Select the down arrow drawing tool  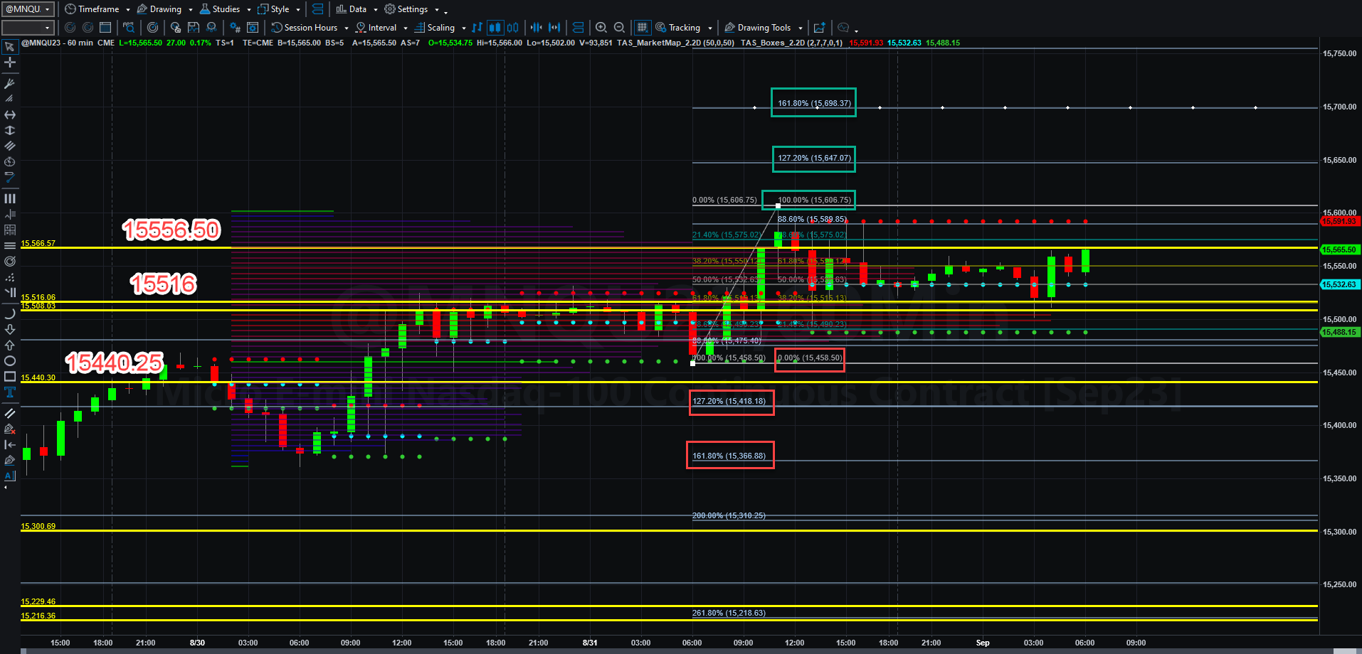[x=10, y=329]
